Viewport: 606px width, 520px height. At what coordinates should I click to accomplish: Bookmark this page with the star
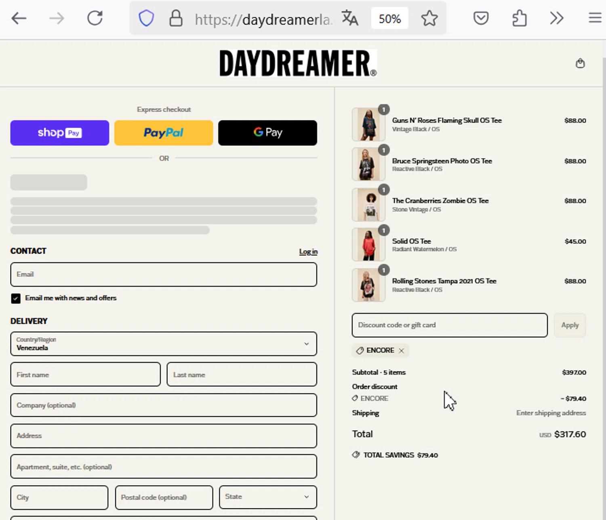[429, 18]
